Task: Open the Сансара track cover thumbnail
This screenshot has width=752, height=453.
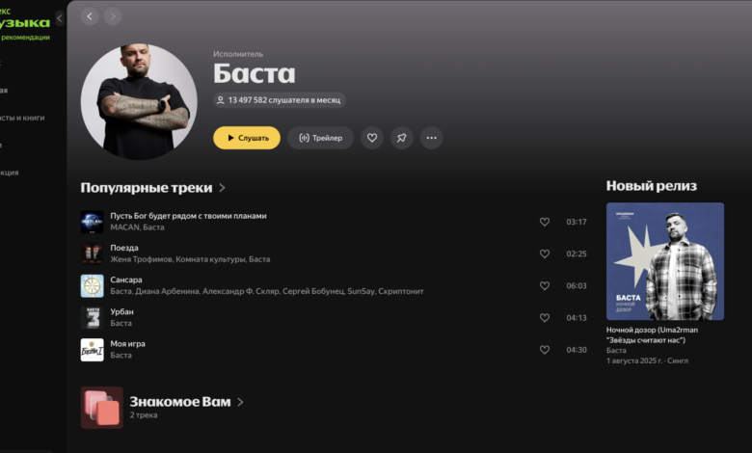Action: click(93, 286)
